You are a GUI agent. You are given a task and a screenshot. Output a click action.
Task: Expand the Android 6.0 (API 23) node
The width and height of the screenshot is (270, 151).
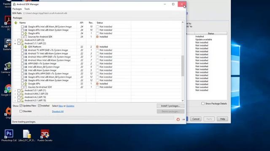pyautogui.click(x=15, y=40)
